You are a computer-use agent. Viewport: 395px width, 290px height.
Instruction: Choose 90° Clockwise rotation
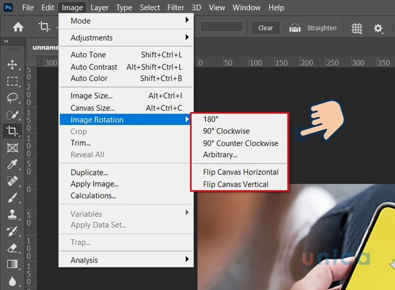tap(226, 131)
